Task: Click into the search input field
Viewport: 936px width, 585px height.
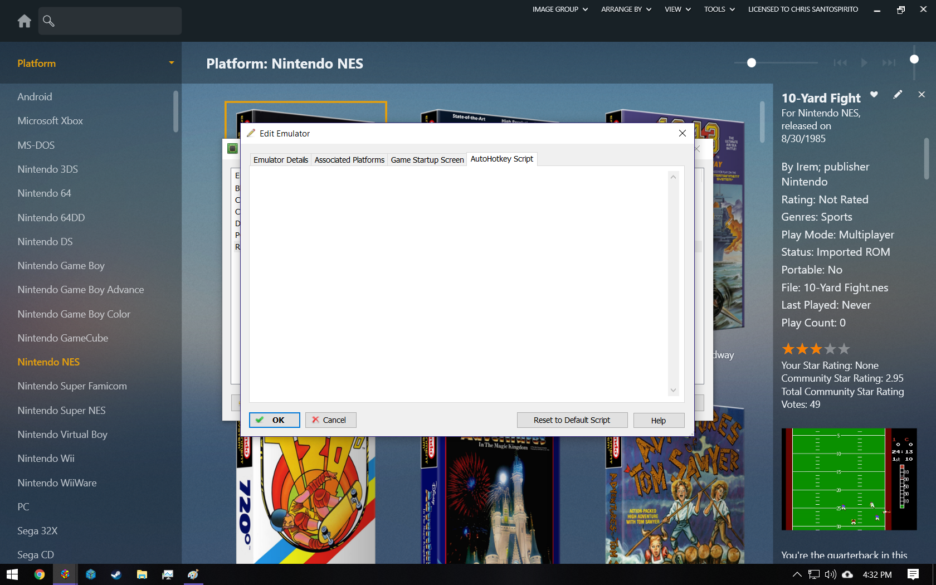Action: coord(110,21)
